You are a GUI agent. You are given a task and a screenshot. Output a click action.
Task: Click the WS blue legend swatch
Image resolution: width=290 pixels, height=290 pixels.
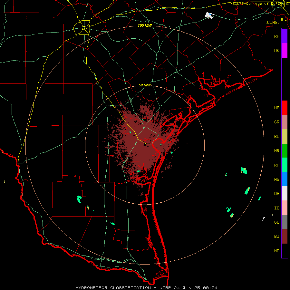tap(285, 179)
